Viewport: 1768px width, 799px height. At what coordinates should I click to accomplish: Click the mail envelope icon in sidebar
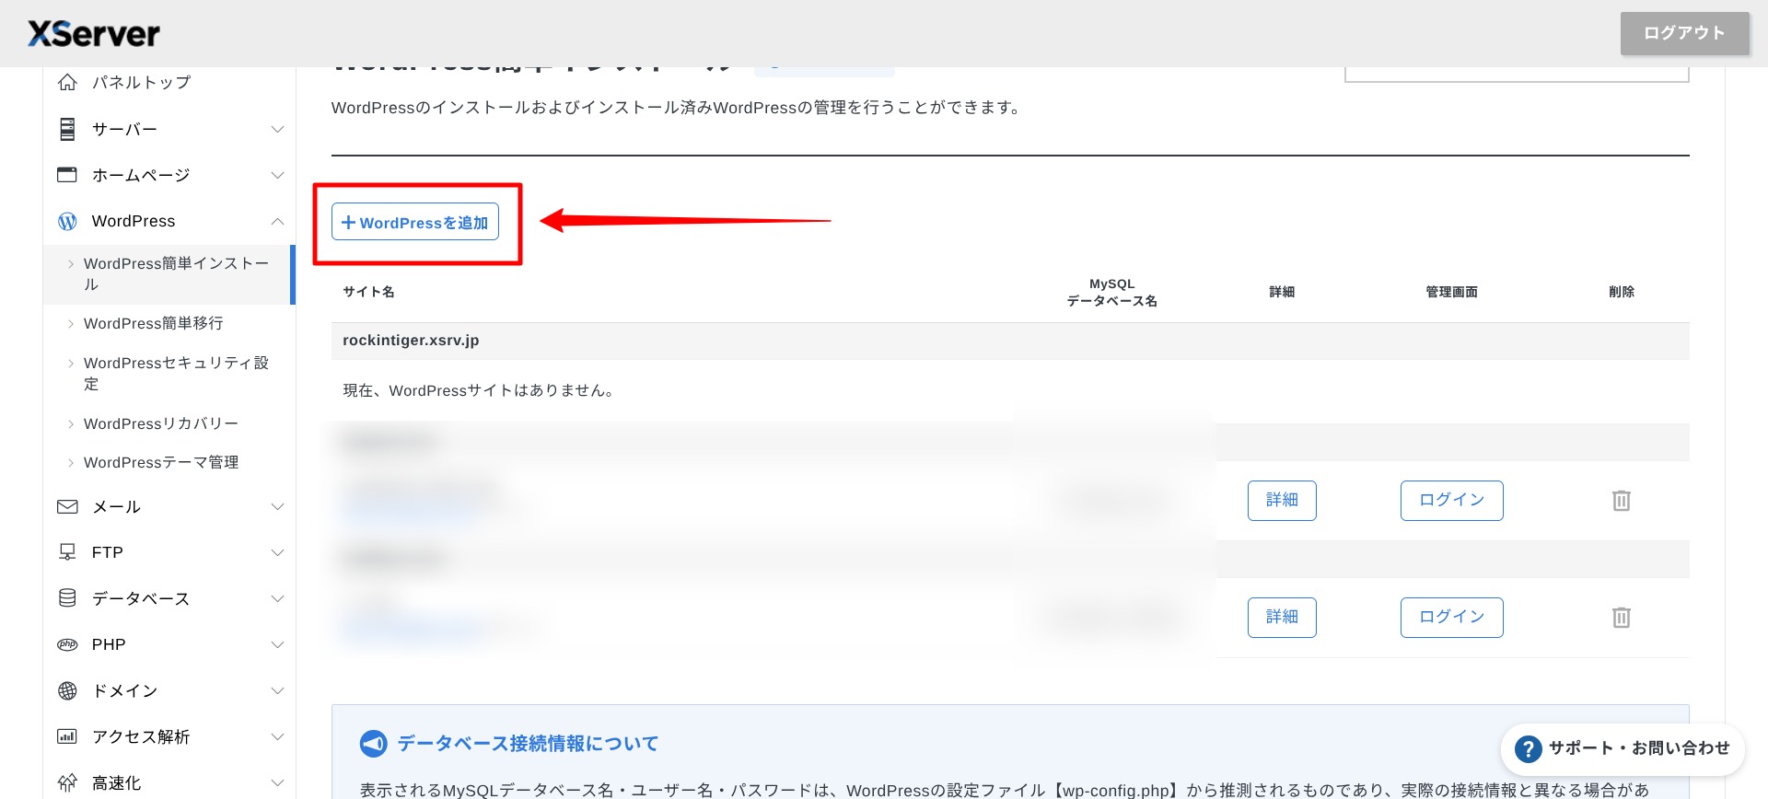[67, 506]
